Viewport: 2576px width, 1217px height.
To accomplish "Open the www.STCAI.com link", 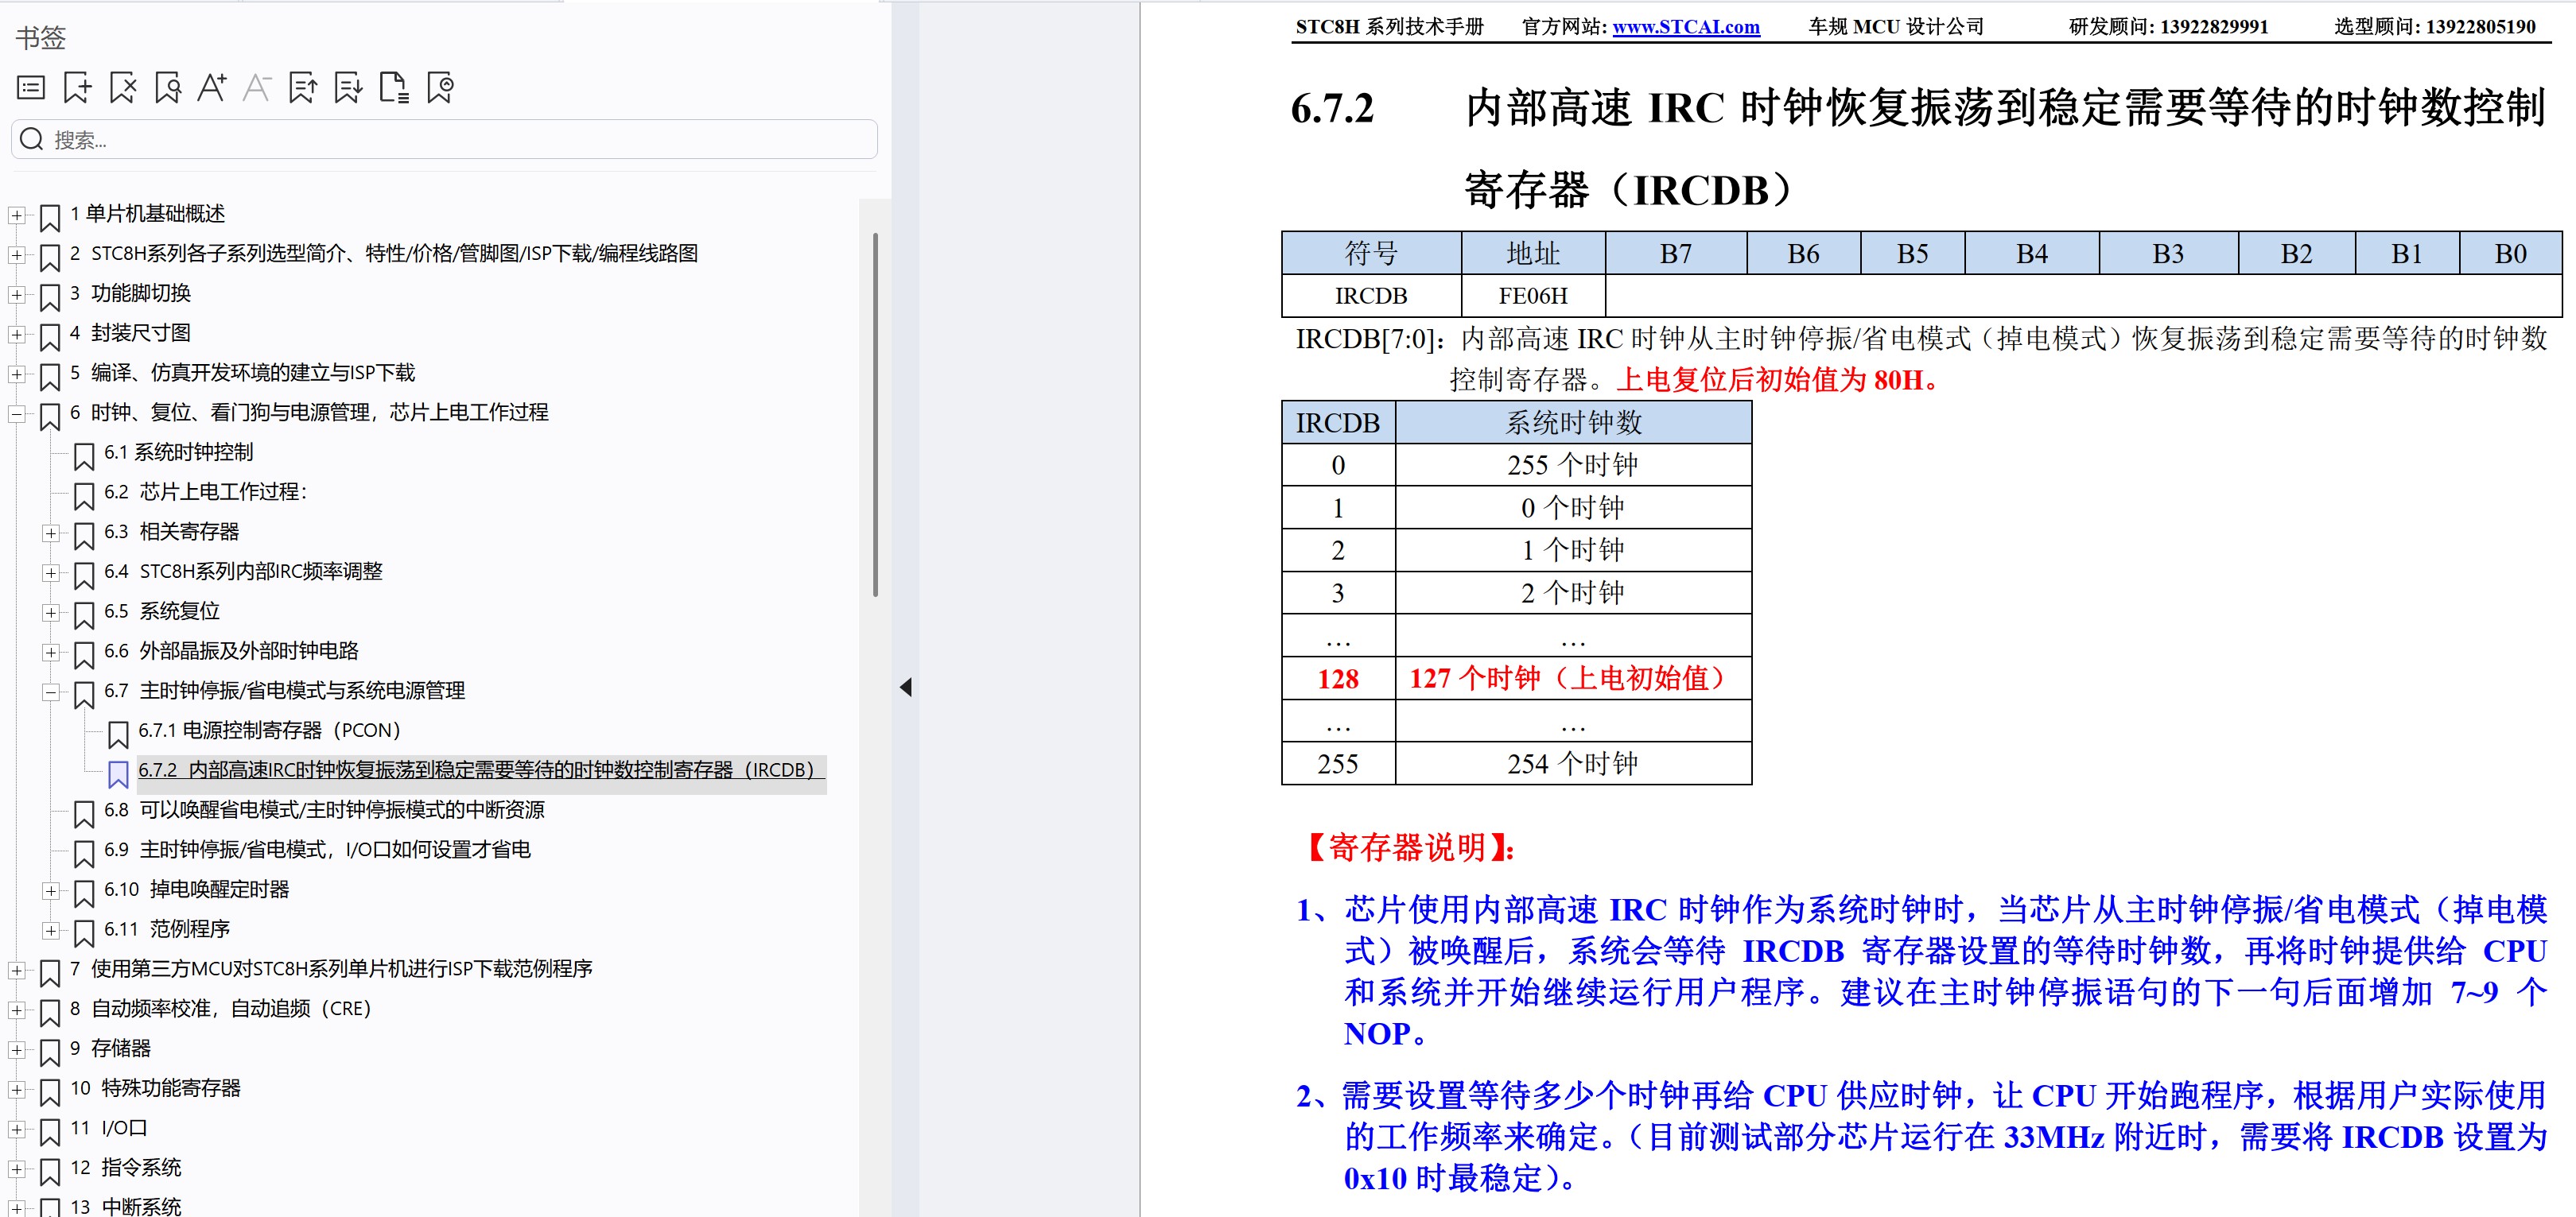I will [x=1686, y=27].
